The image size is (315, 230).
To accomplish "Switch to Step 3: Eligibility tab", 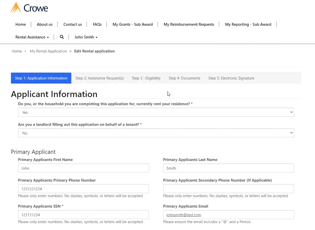I will [146, 78].
